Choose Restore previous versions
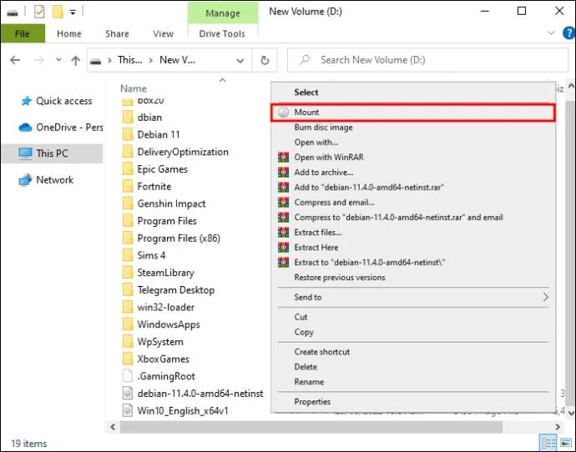Screen dimensions: 576x452 [413, 278]
